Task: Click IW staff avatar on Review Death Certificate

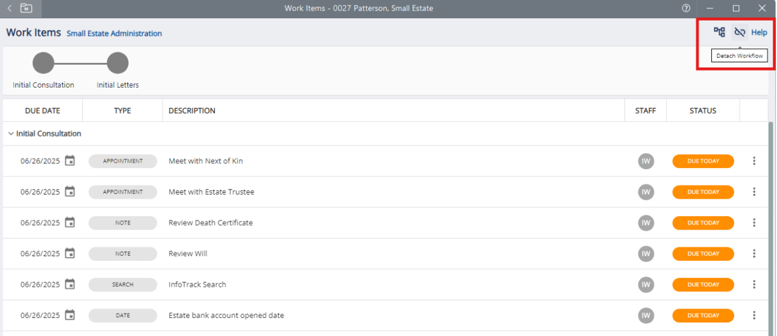Action: 646,223
